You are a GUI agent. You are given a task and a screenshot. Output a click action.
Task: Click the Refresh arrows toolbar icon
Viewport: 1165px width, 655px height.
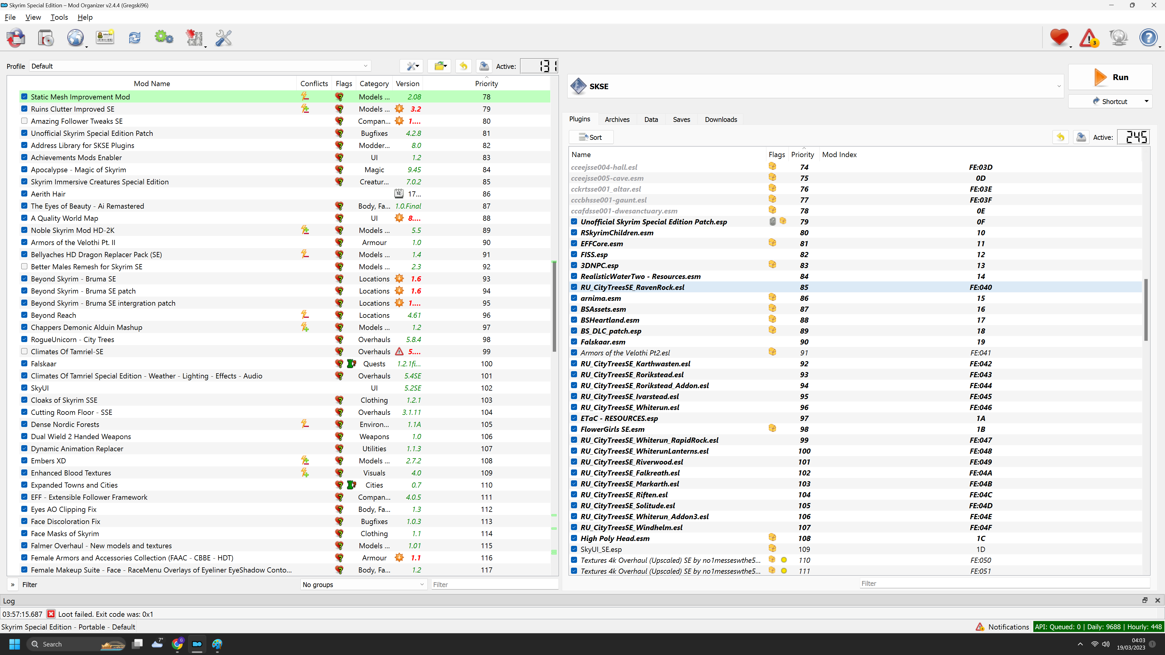click(134, 38)
